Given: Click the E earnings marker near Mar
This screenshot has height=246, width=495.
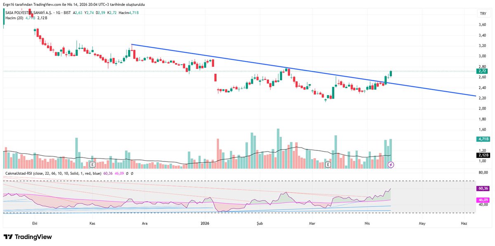Looking at the screenshot, I should pyautogui.click(x=329, y=165).
